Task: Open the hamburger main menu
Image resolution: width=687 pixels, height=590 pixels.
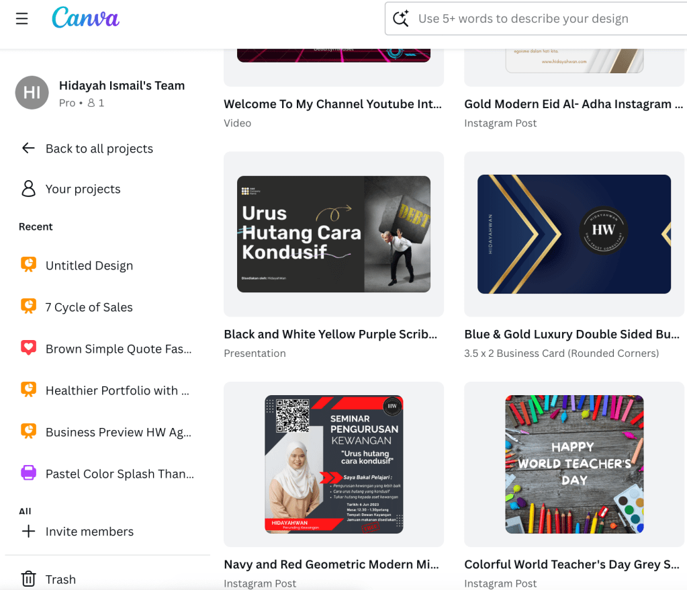Action: (x=22, y=19)
